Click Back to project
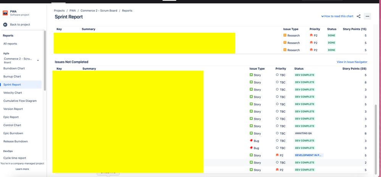This screenshot has height=177, width=381. (20, 24)
